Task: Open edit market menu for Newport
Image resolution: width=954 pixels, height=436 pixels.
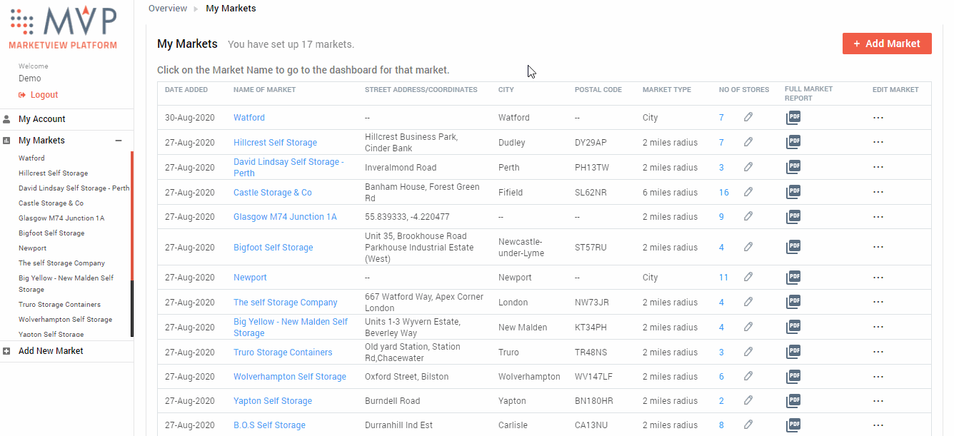Action: (878, 278)
